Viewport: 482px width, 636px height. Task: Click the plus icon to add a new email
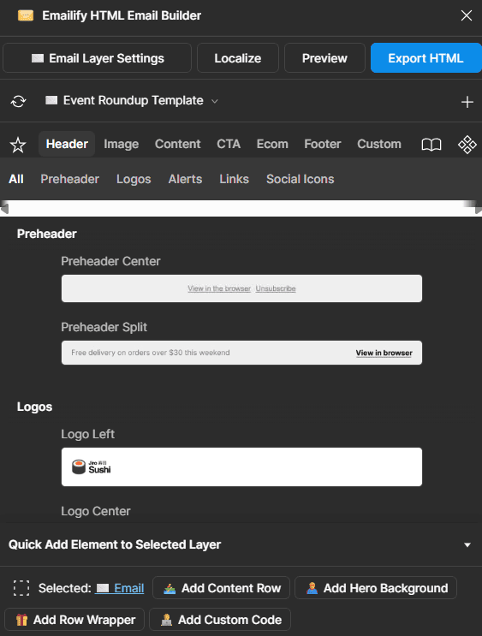[x=467, y=102]
